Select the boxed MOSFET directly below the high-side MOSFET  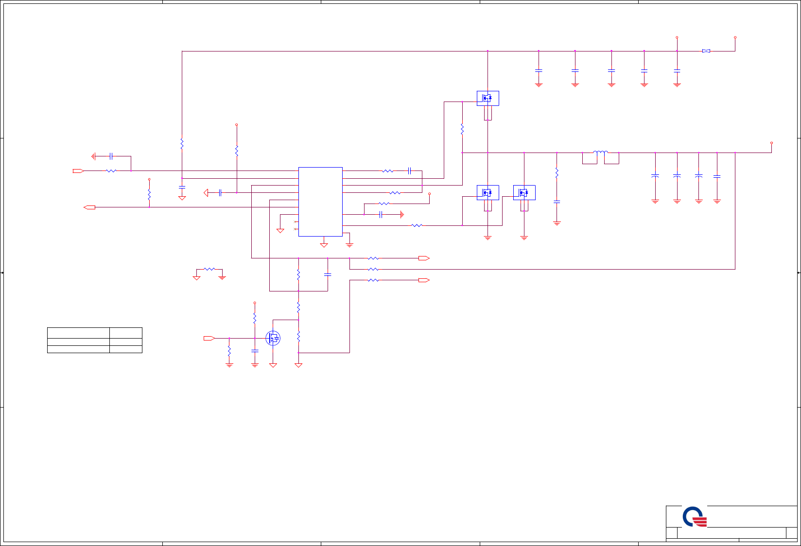click(x=488, y=193)
